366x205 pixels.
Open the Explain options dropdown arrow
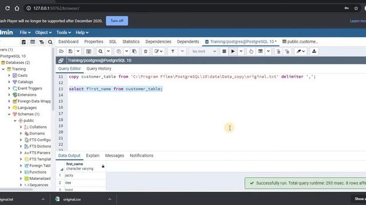click(268, 51)
